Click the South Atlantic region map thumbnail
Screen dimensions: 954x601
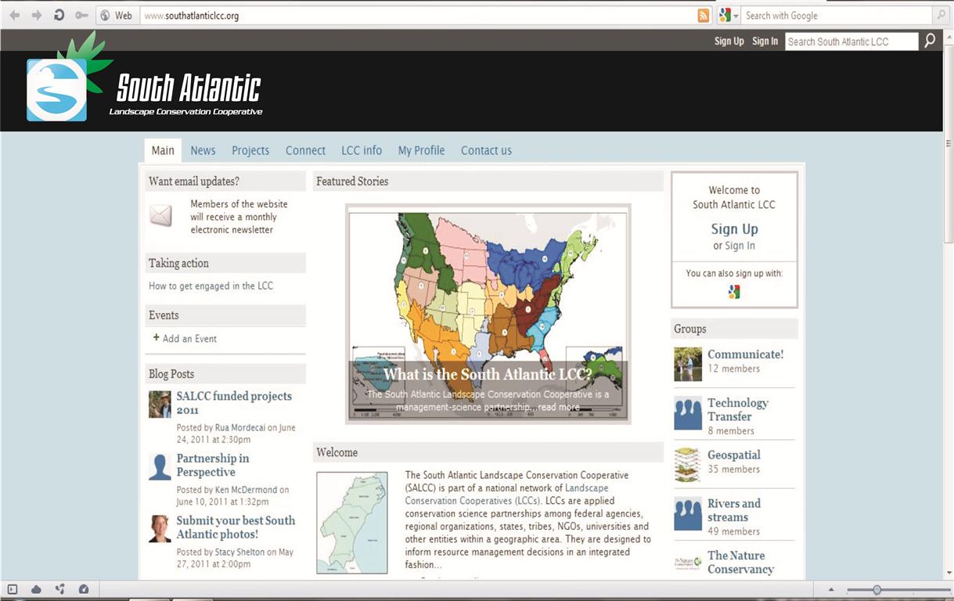pyautogui.click(x=351, y=522)
